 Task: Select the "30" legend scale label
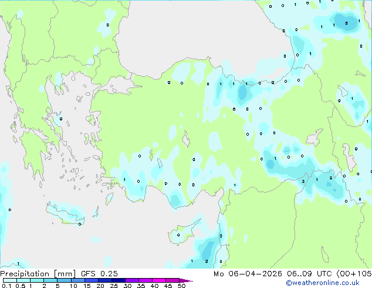coord(127,286)
